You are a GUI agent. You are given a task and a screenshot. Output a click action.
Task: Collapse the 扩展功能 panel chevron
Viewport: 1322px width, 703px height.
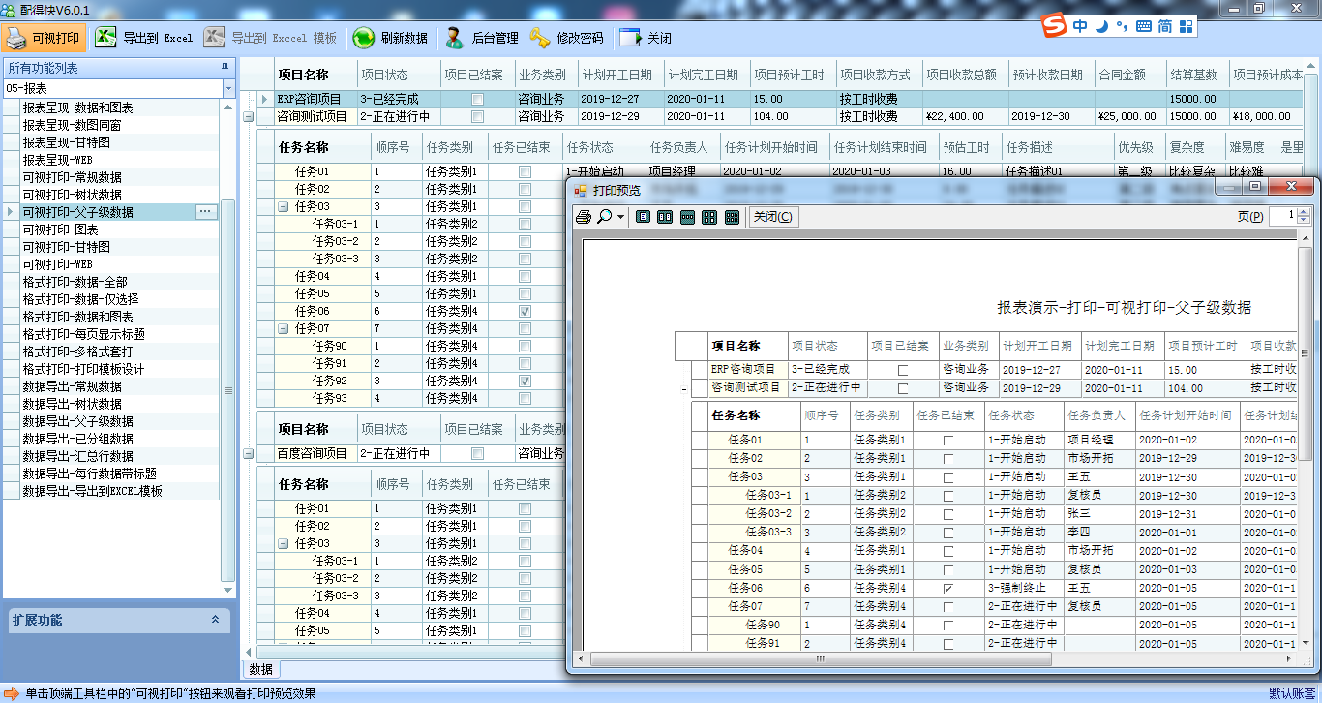[x=215, y=620]
